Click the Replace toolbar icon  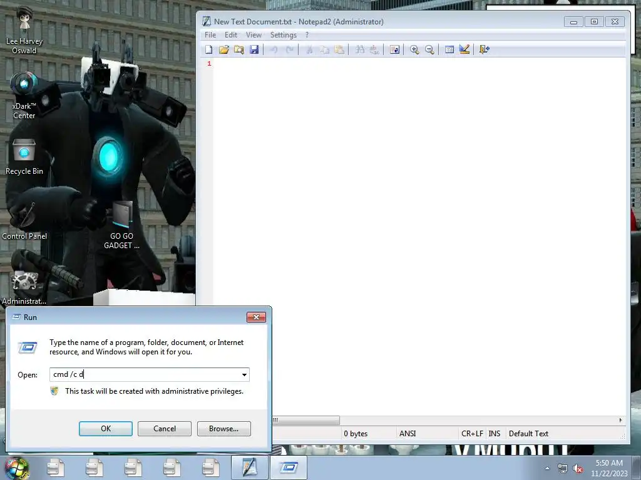click(374, 50)
